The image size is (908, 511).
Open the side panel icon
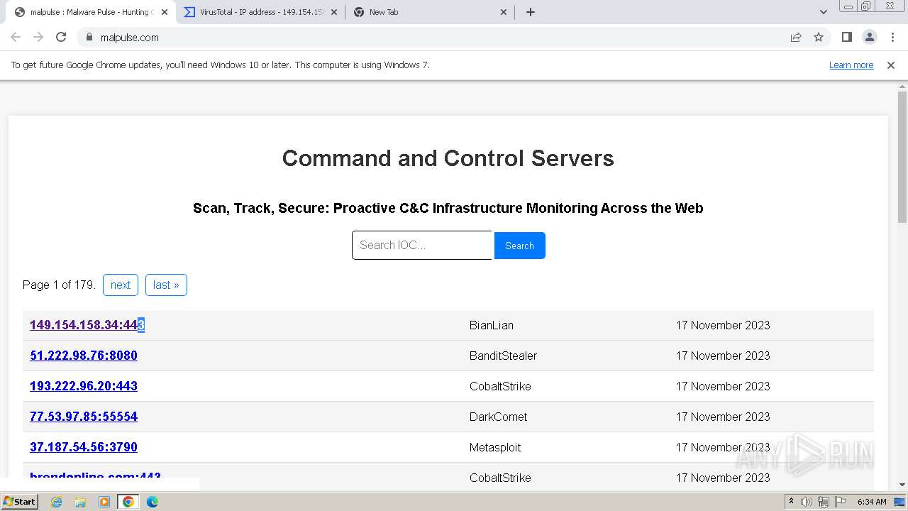(x=846, y=38)
